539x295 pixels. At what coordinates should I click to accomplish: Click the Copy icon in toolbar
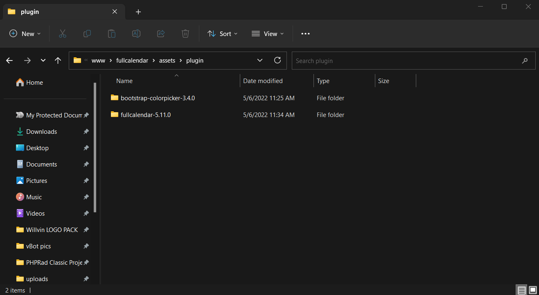pyautogui.click(x=87, y=34)
